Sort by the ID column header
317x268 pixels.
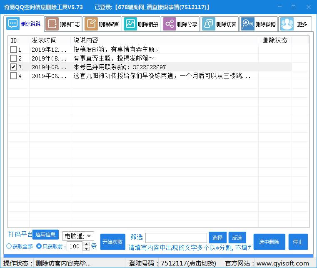tap(19, 40)
